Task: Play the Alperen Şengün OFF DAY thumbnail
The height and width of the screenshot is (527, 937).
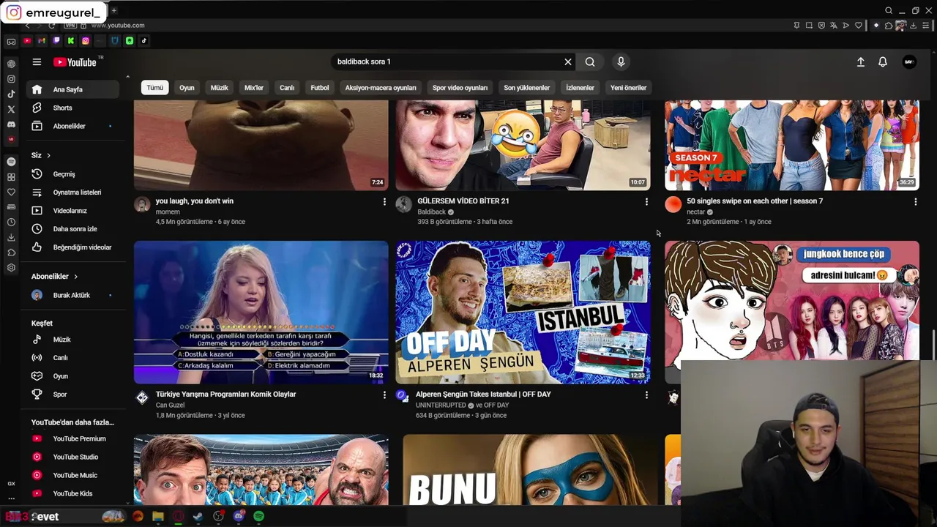Action: coord(523,313)
